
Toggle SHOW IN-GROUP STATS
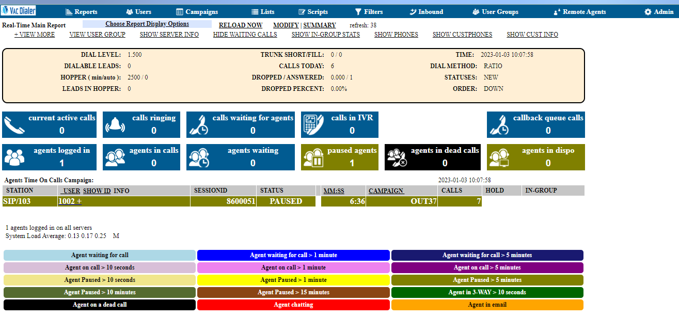(326, 35)
